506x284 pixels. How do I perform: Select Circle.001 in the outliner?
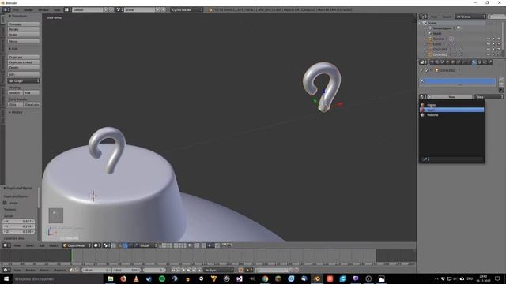tap(440, 49)
